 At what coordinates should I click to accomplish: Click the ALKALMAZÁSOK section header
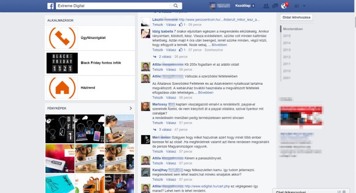(60, 21)
